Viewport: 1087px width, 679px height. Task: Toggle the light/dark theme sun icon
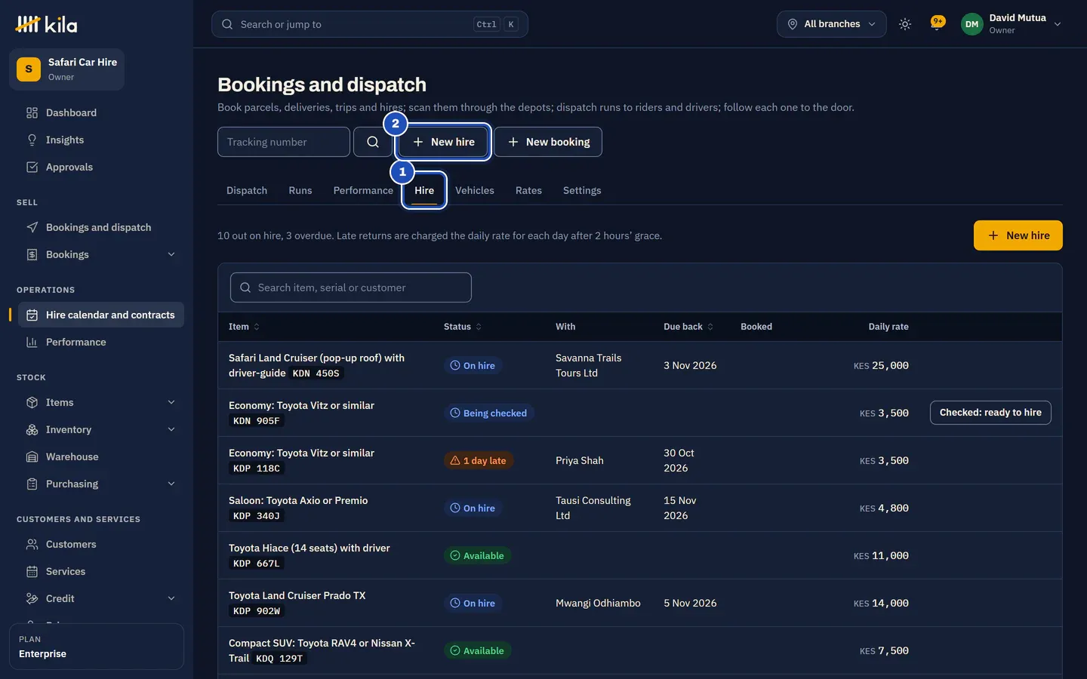(905, 24)
